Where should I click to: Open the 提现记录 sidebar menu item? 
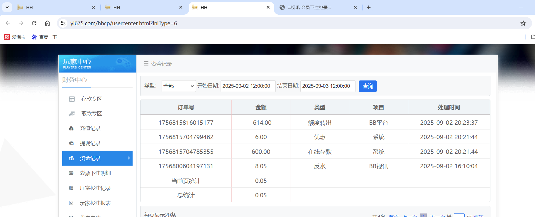click(x=90, y=143)
